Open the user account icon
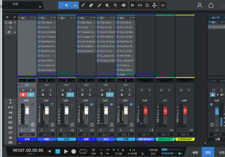Screen dimensions: 225x157 pyautogui.click(x=200, y=5)
